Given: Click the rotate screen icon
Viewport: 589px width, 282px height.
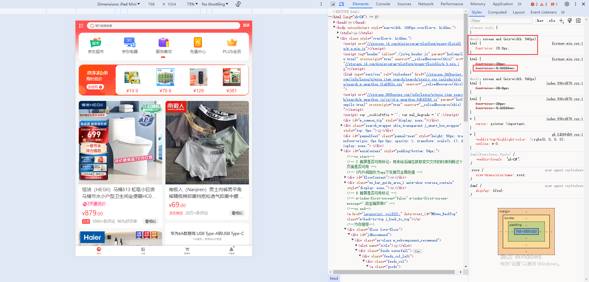Looking at the screenshot, I should click(x=238, y=4).
